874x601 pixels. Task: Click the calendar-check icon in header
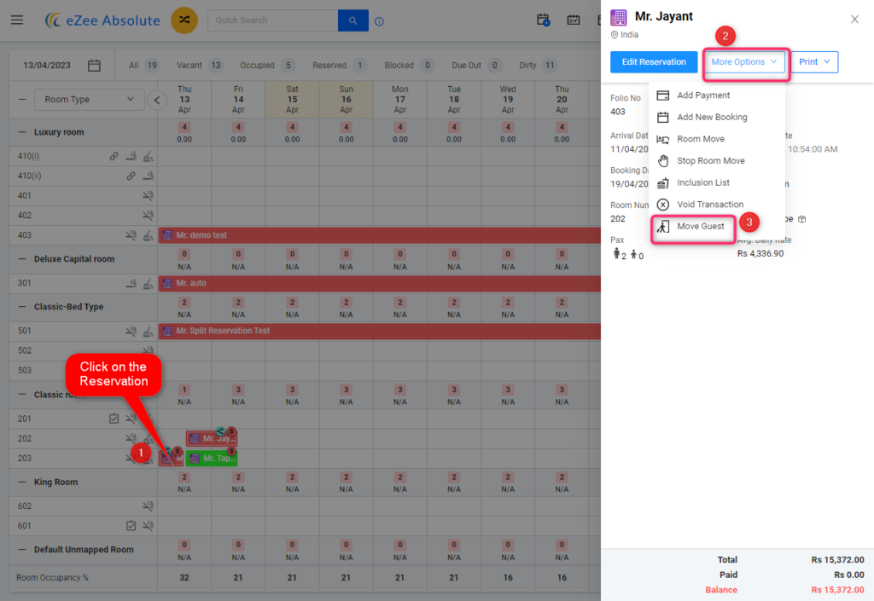[573, 20]
